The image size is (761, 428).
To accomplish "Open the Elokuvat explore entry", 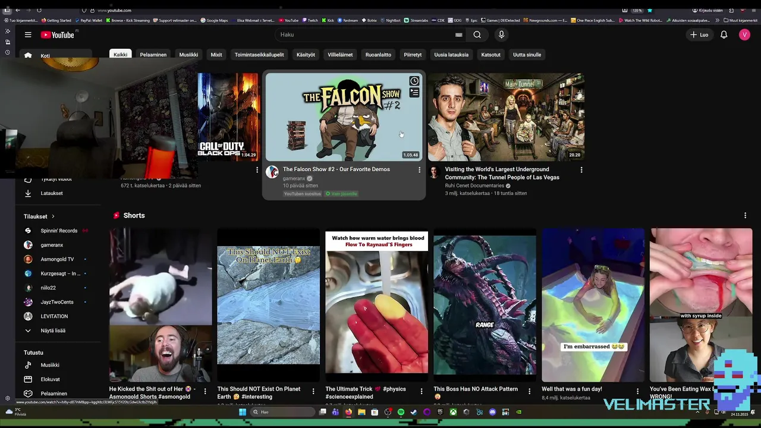I will pos(50,379).
